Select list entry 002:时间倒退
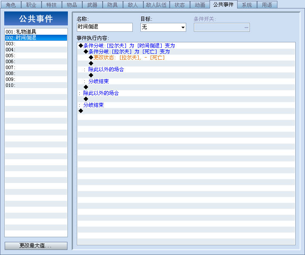The height and width of the screenshot is (255, 305). 36,38
